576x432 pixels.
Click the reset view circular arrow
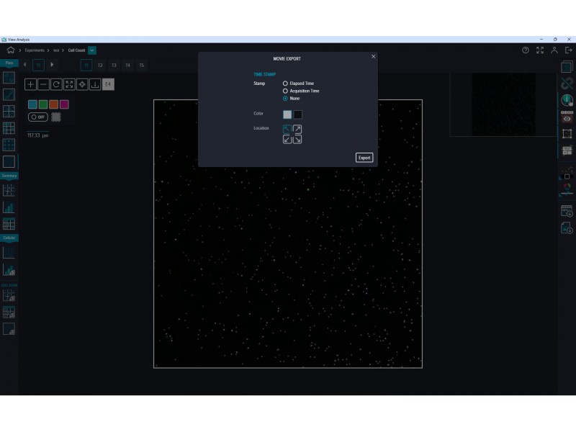point(56,84)
